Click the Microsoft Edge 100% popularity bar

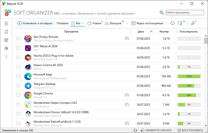[189, 76]
